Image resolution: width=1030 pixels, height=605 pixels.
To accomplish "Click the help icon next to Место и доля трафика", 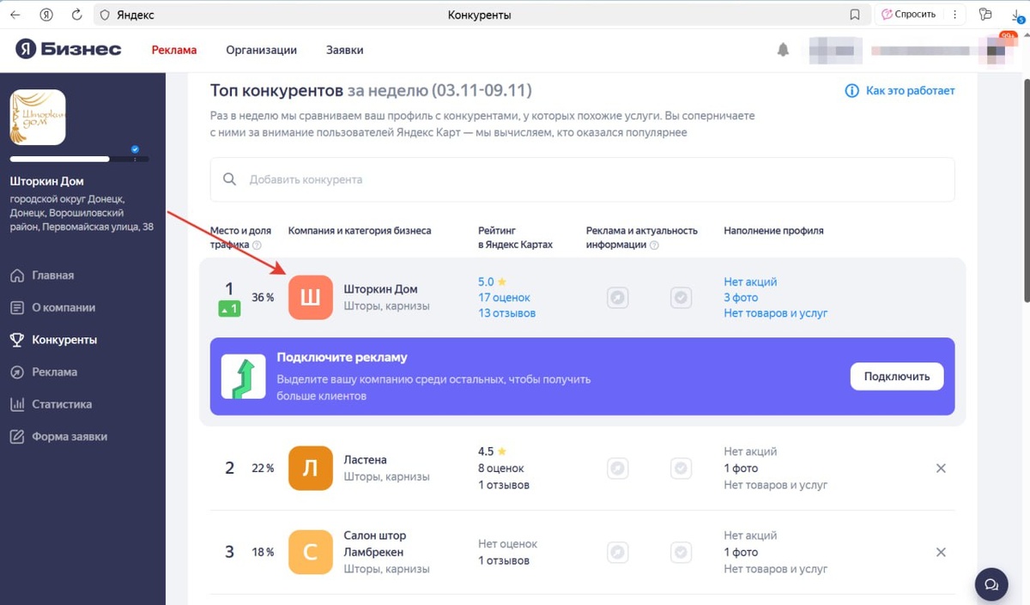I will pyautogui.click(x=257, y=245).
